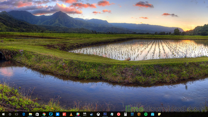Screen dimensions: 208x117
Task: Launch Photoshop from the taskbar
Action: [105, 114]
